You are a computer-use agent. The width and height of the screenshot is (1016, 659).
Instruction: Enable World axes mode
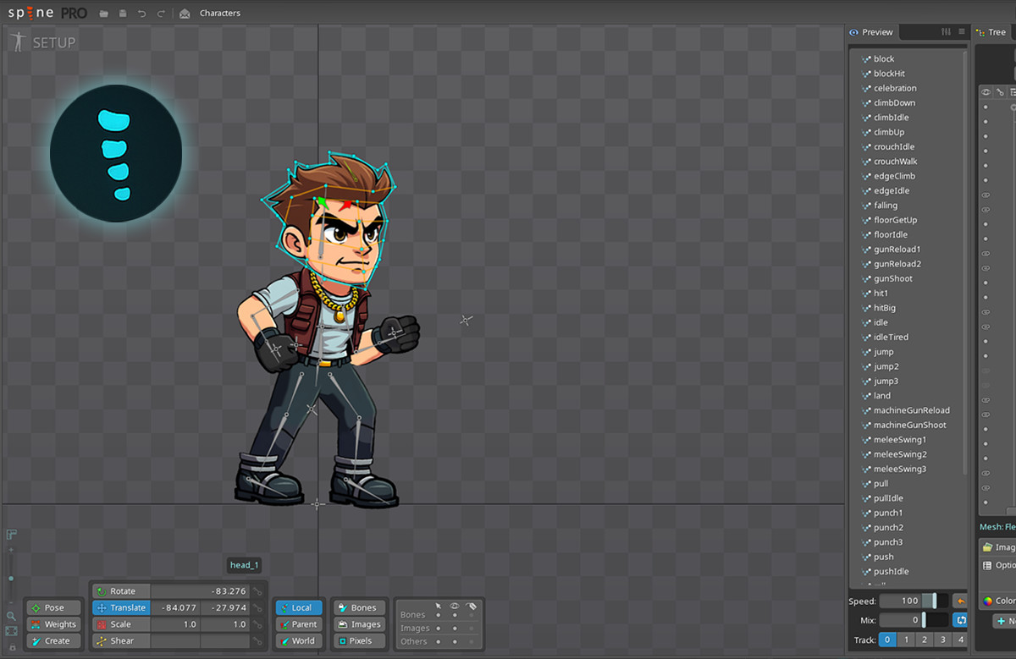(298, 640)
